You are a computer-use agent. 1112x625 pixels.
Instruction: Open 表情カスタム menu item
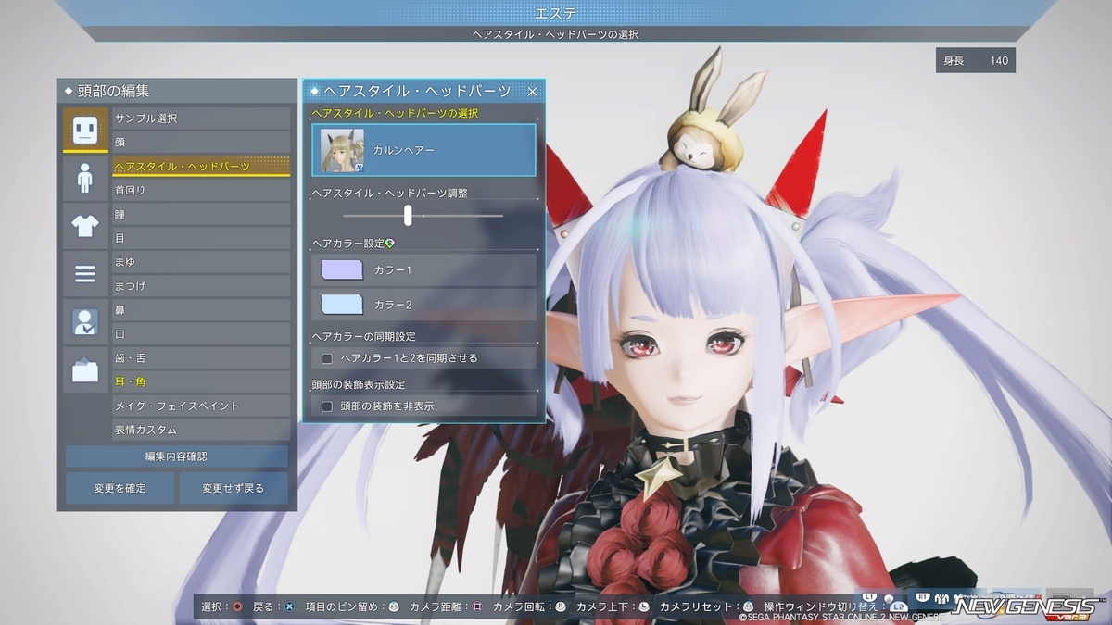(x=201, y=431)
